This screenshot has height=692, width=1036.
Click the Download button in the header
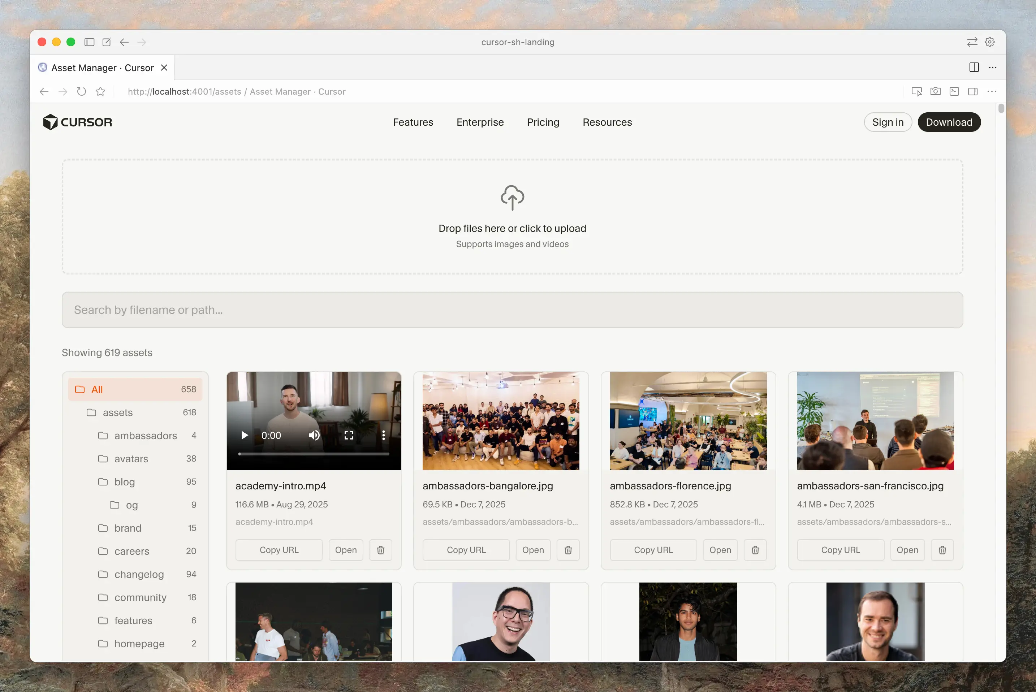[949, 122]
